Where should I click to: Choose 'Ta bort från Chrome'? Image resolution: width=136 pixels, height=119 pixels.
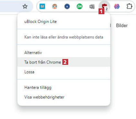64,62
